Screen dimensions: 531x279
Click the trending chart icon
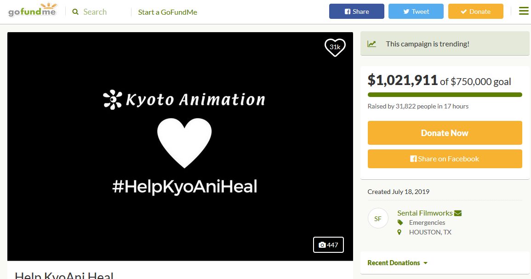tap(371, 44)
